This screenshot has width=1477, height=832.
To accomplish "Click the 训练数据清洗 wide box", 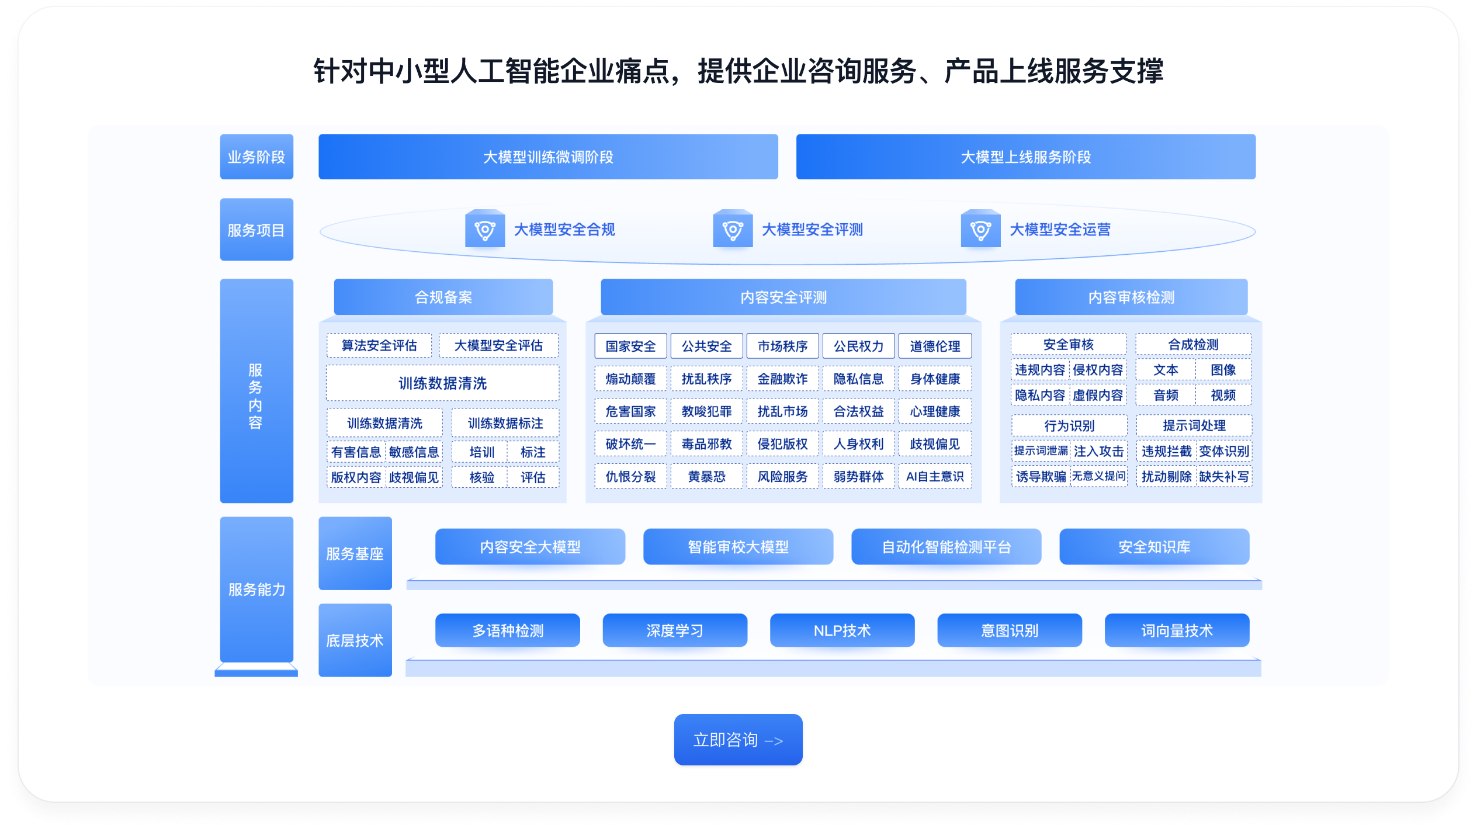I will 442,383.
